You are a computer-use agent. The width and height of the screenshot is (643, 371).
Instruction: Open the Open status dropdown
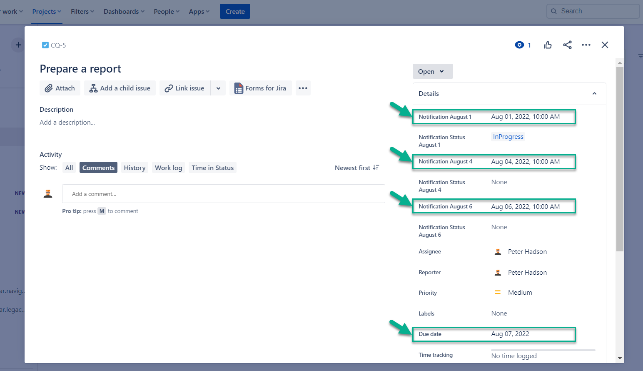(432, 71)
